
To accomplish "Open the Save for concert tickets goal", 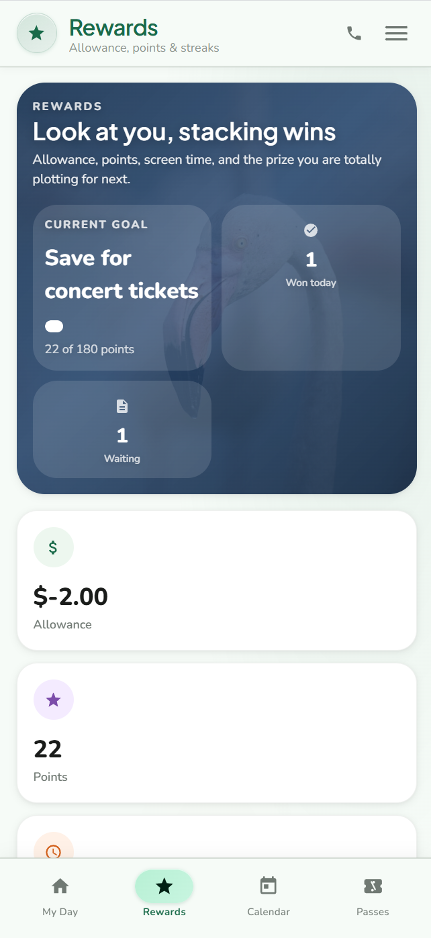I will [122, 287].
